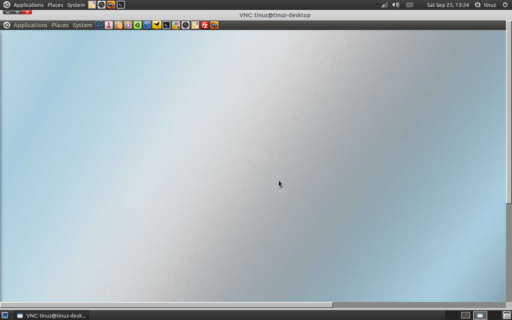
Task: Minimize the VNC viewer window
Action: [x=8, y=12]
